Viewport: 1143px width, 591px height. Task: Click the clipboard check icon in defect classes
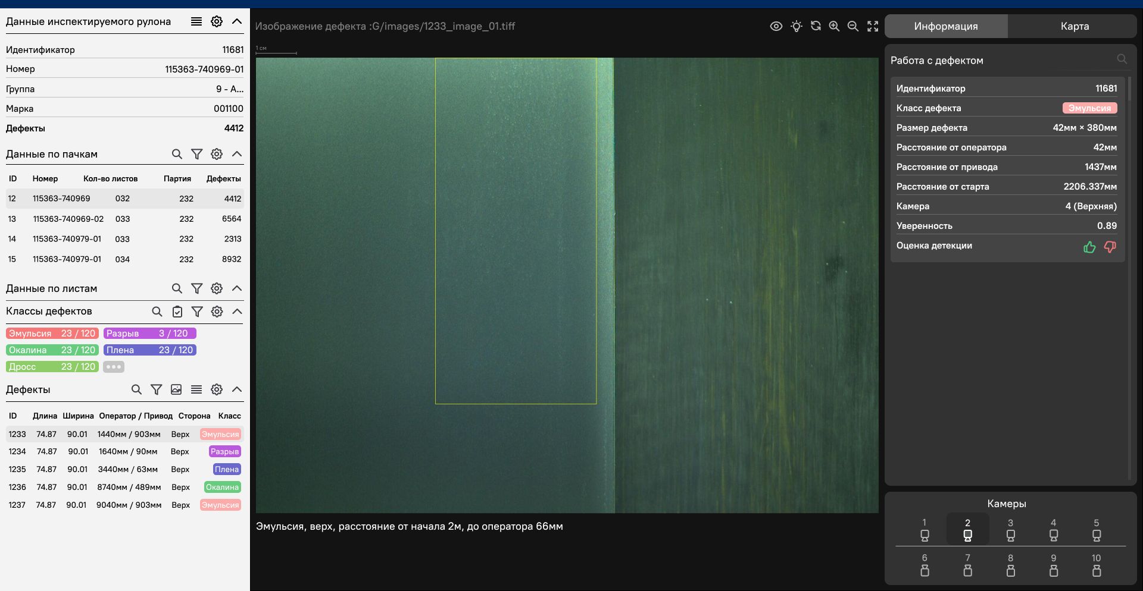(177, 312)
